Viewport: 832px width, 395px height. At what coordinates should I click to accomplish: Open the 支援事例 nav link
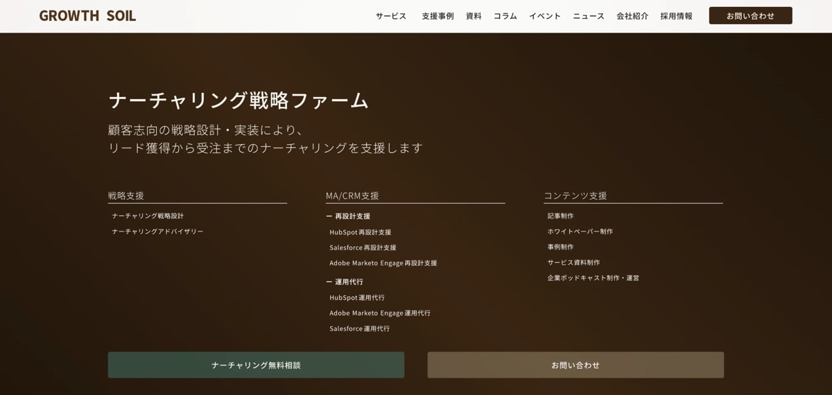point(437,16)
